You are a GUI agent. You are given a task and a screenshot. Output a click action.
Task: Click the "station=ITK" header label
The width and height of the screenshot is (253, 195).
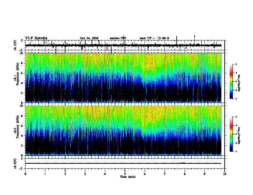coord(118,38)
